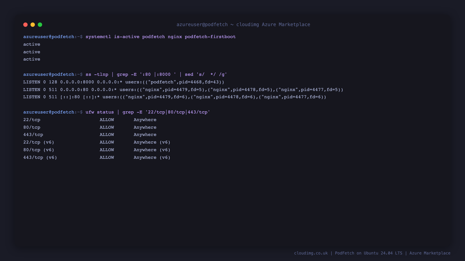The height and width of the screenshot is (261, 465).
Task: Click the '22/tcp' rule without v6
Action: point(90,120)
